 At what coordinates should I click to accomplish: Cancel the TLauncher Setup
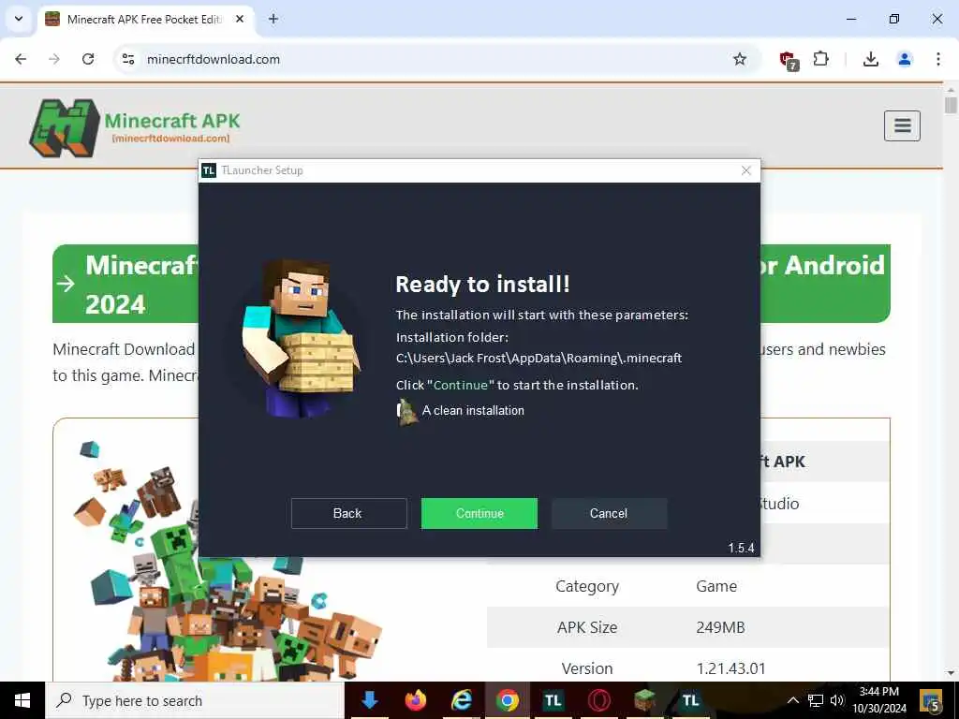click(x=609, y=513)
